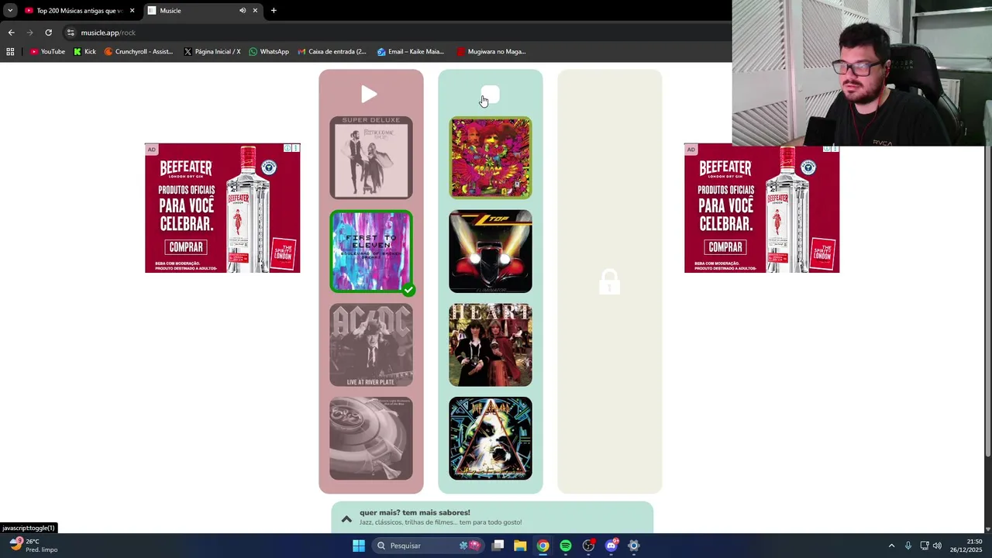Open the YouTube bookmark

tap(47, 52)
